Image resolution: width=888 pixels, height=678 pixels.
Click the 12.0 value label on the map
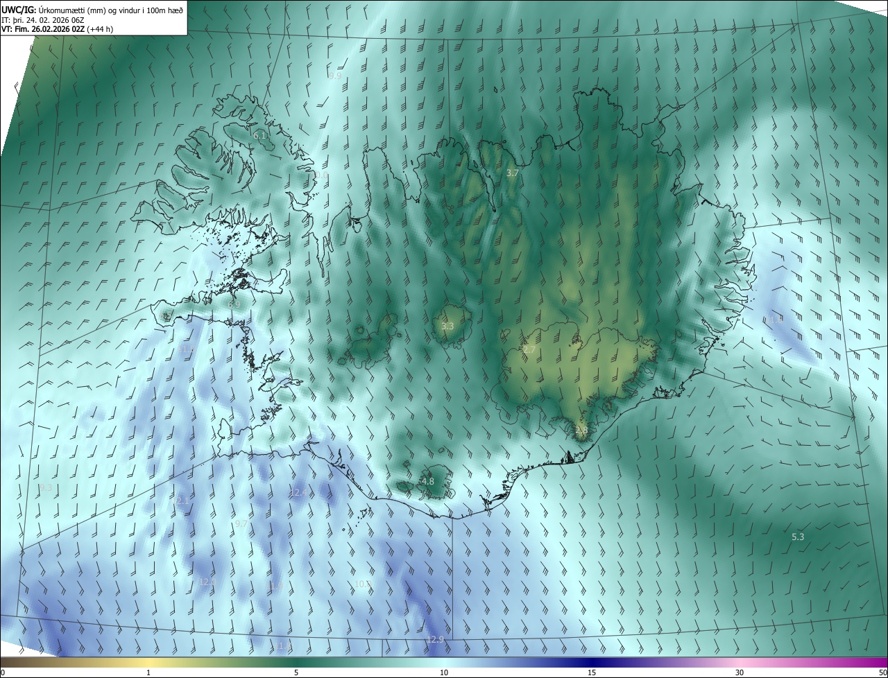(x=207, y=582)
